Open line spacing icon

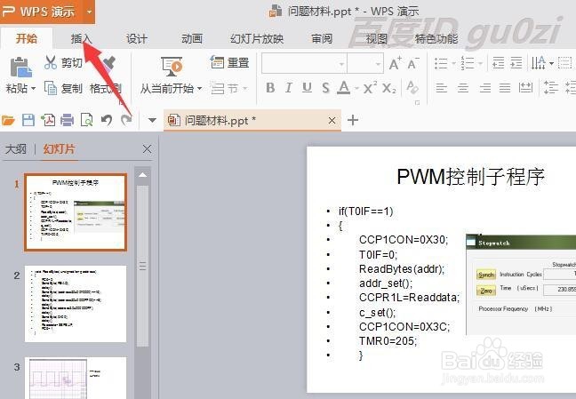pos(551,88)
